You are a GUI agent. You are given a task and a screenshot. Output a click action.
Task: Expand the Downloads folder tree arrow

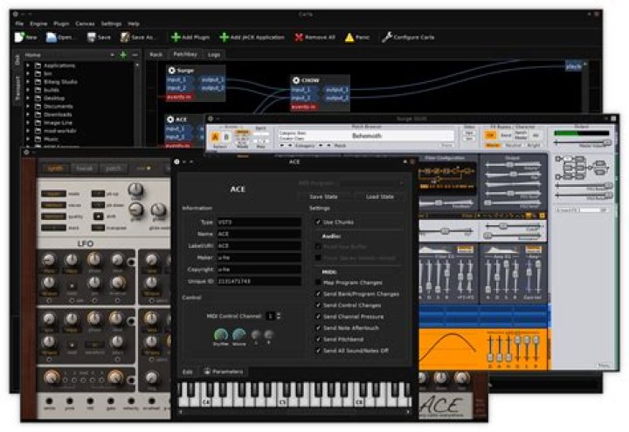[28, 114]
